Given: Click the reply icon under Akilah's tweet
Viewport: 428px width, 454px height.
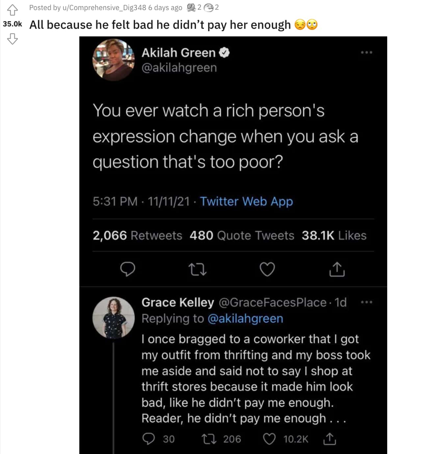Looking at the screenshot, I should tap(128, 269).
